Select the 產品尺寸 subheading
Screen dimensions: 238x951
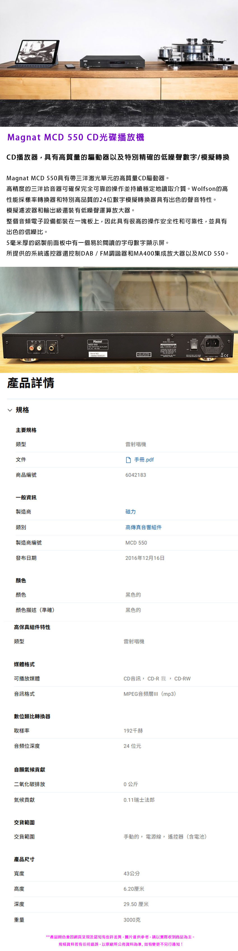click(24, 859)
